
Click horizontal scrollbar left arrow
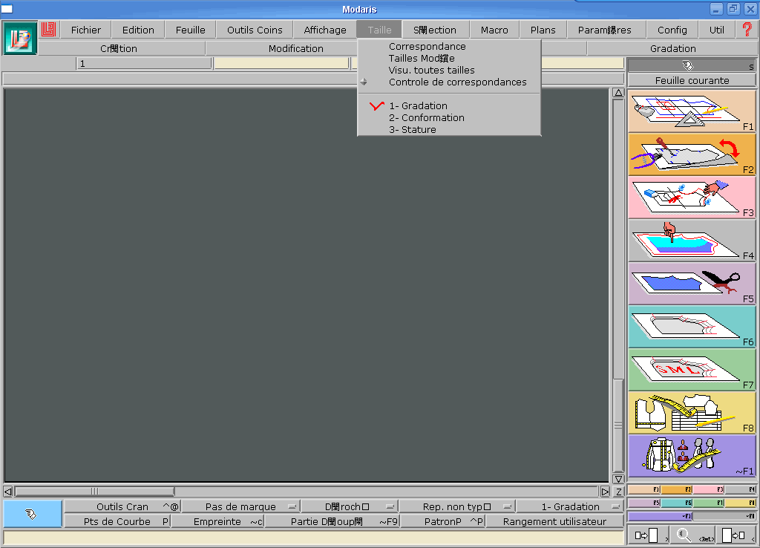pos(8,492)
